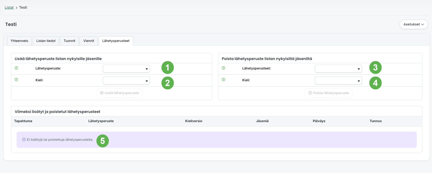Go to the Tuonnit tab

click(x=69, y=41)
